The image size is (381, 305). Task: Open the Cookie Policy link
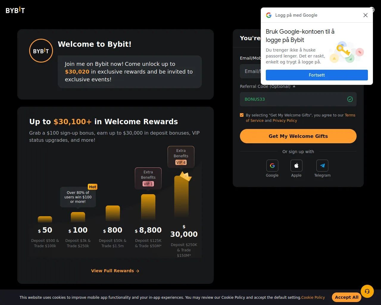(x=313, y=298)
